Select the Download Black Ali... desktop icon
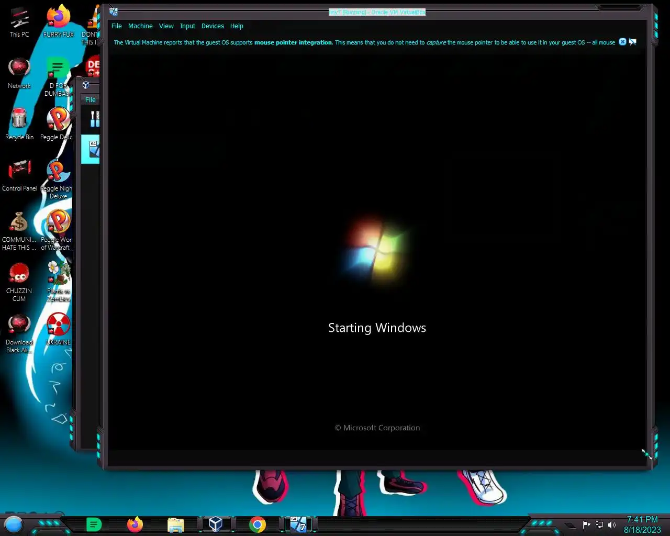 coord(19,333)
